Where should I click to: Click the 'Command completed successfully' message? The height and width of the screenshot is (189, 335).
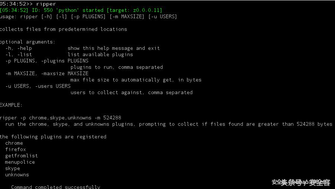click(x=56, y=187)
